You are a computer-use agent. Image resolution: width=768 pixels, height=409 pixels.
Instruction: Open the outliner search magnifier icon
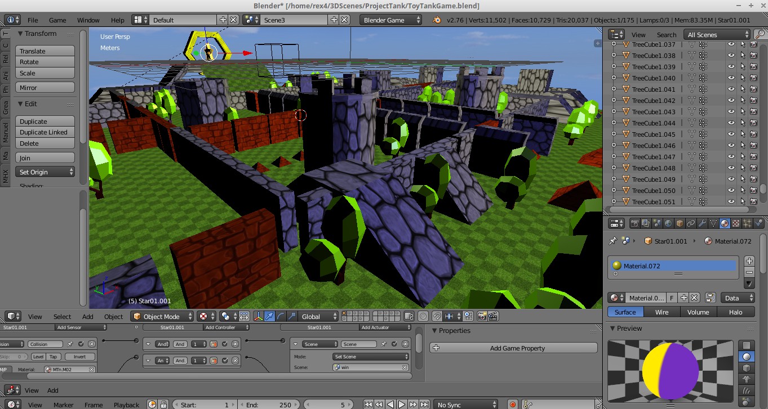click(x=760, y=34)
